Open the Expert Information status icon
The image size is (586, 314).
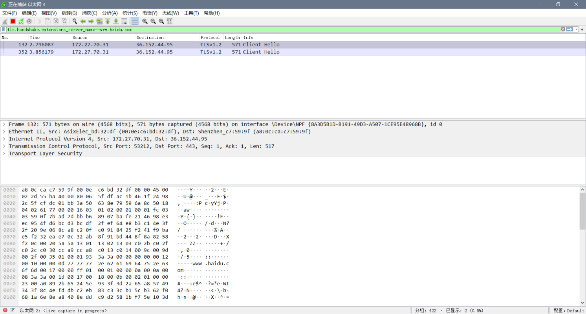[4, 310]
